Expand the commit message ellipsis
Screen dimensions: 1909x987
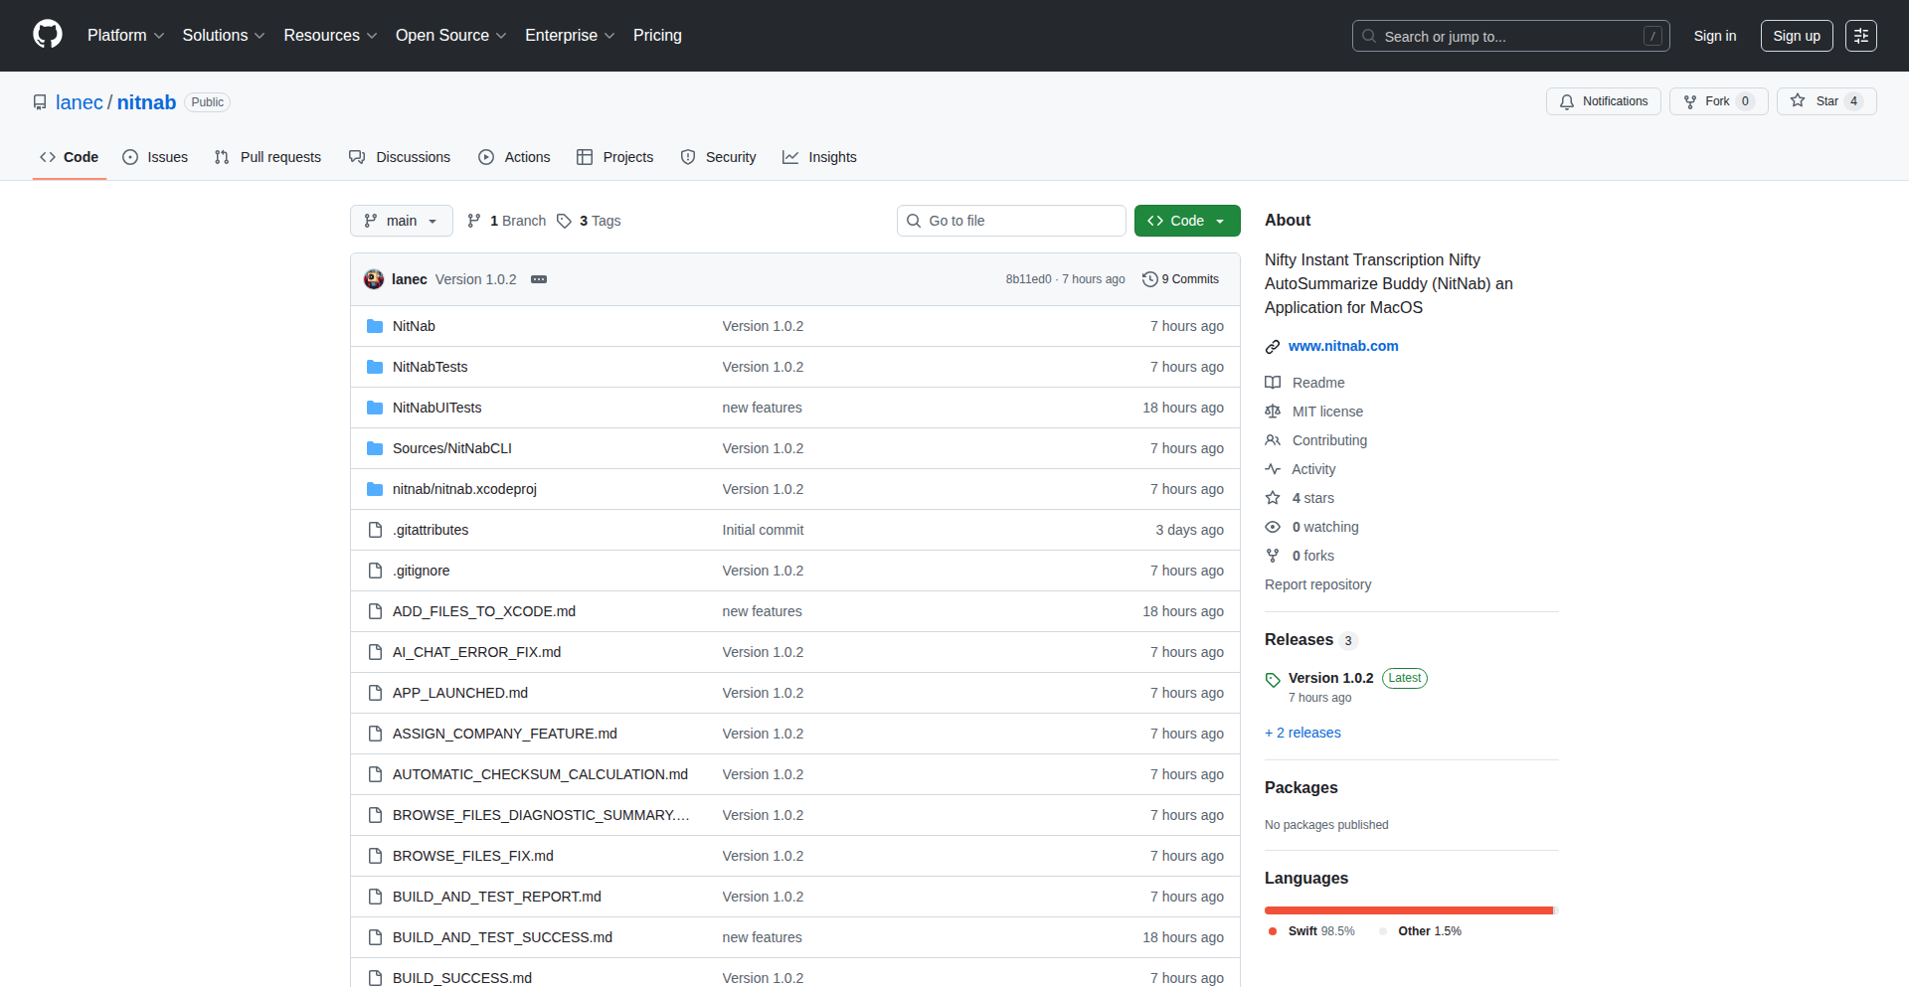coord(539,279)
